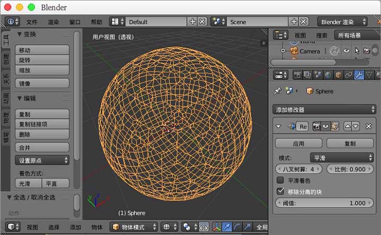
Task: Open the Object Data triangle tab icon
Action: (x=369, y=75)
